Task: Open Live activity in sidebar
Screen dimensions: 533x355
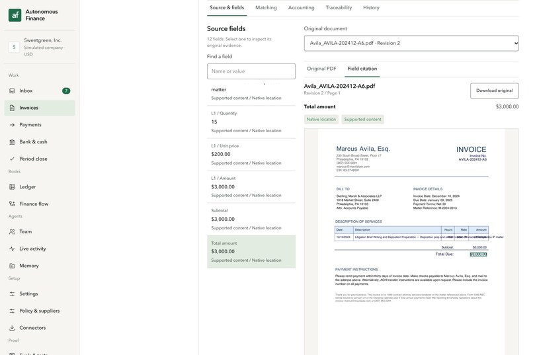Action: (40, 249)
